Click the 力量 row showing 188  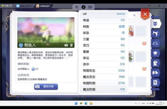point(104,39)
